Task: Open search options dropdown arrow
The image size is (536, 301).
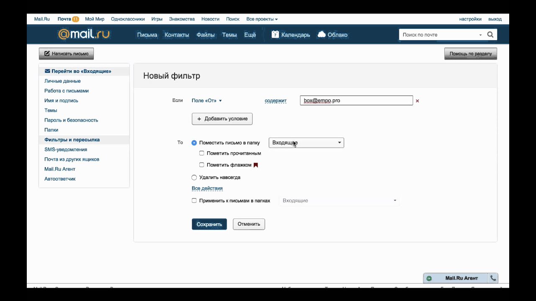Action: coord(480,35)
